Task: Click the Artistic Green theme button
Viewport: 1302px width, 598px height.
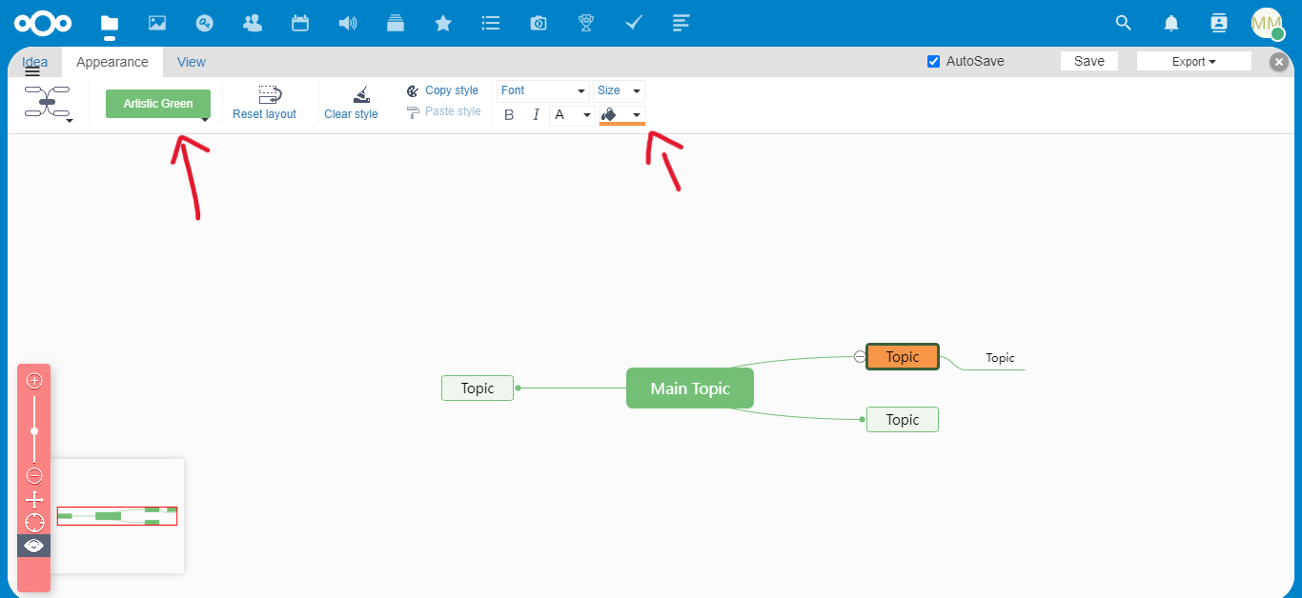Action: coord(157,103)
